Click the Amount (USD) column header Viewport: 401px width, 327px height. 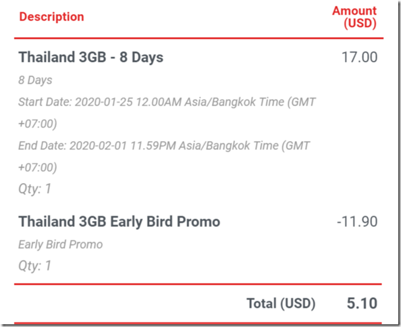click(354, 17)
